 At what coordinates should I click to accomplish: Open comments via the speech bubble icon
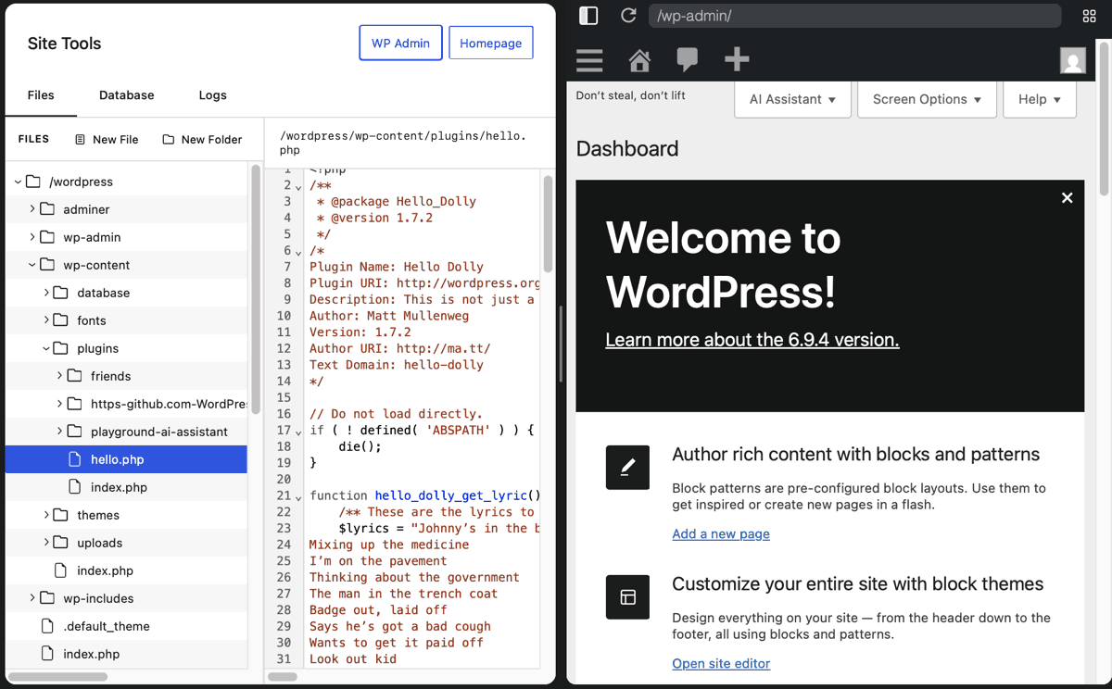(688, 60)
